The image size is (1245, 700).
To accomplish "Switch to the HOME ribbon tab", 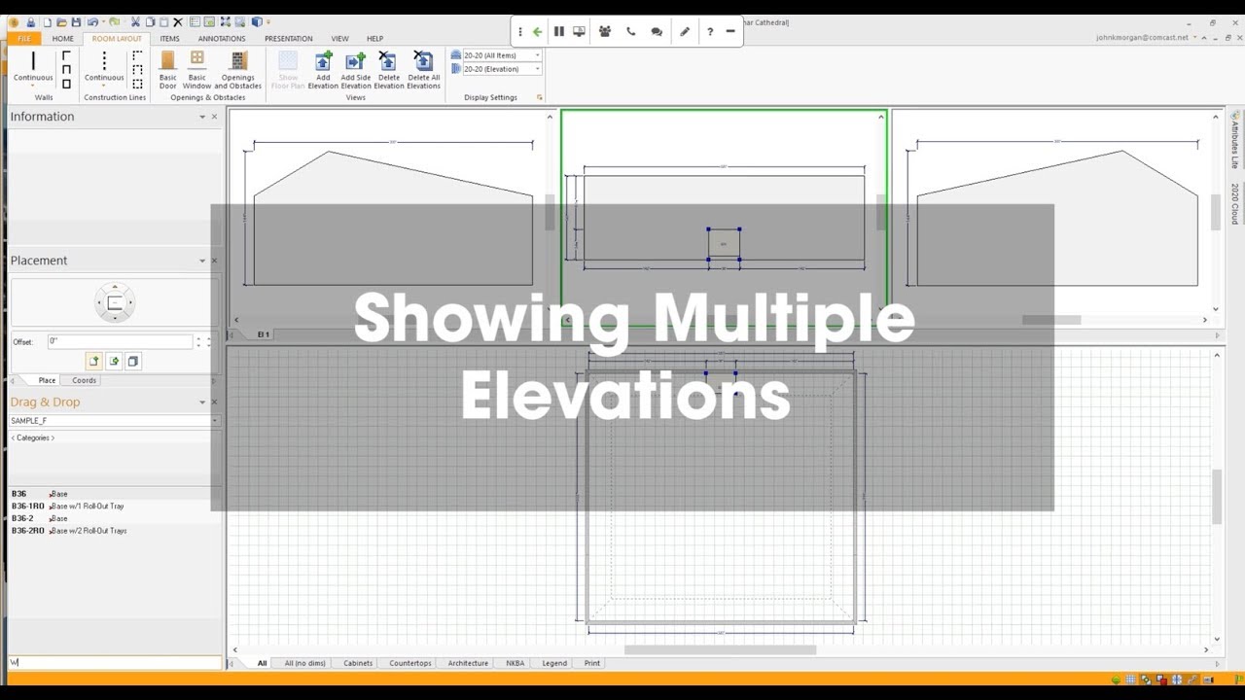I will (x=62, y=39).
